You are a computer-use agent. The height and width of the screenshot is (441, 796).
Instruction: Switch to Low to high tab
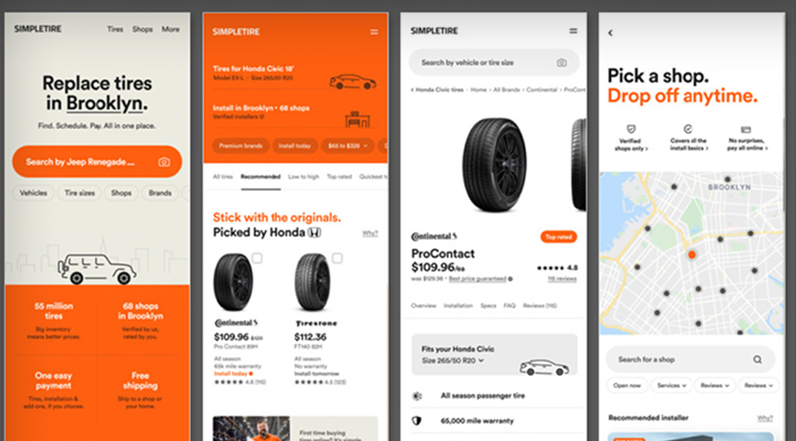pyautogui.click(x=303, y=177)
